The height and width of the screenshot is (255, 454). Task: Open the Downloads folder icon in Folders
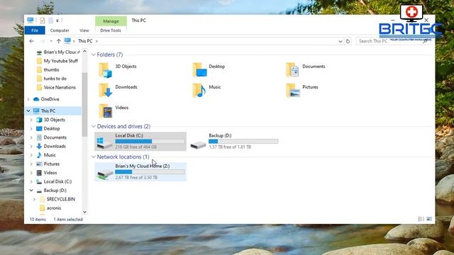(105, 91)
